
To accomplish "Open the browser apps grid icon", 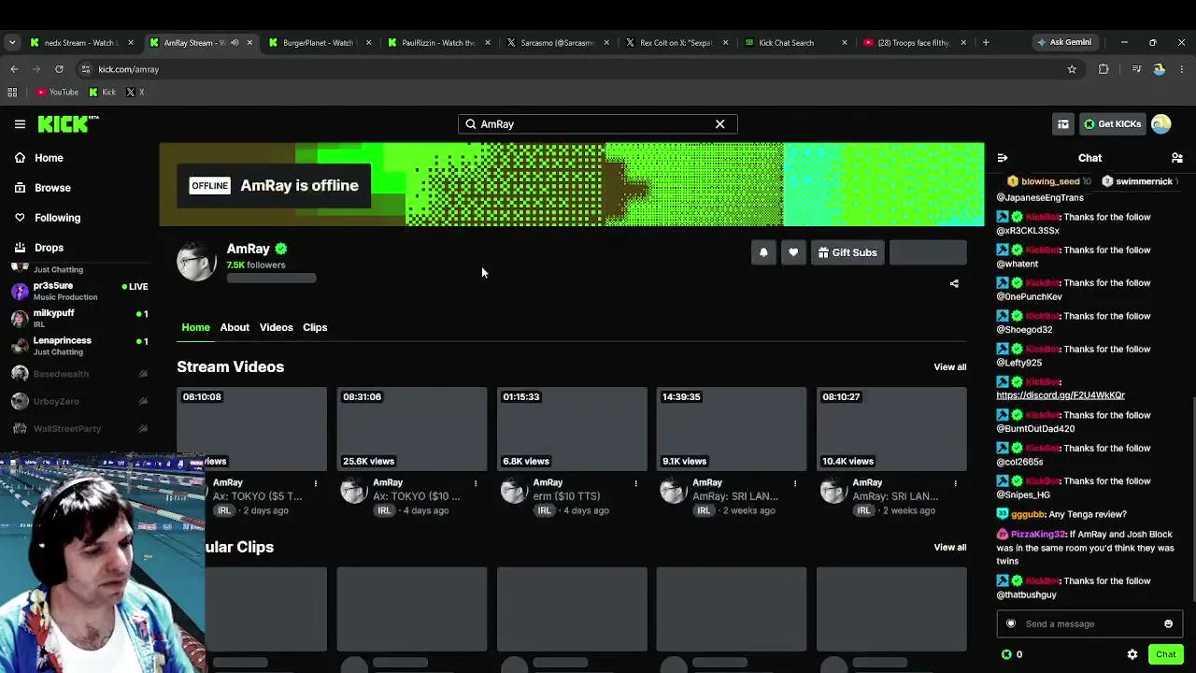I will (12, 93).
